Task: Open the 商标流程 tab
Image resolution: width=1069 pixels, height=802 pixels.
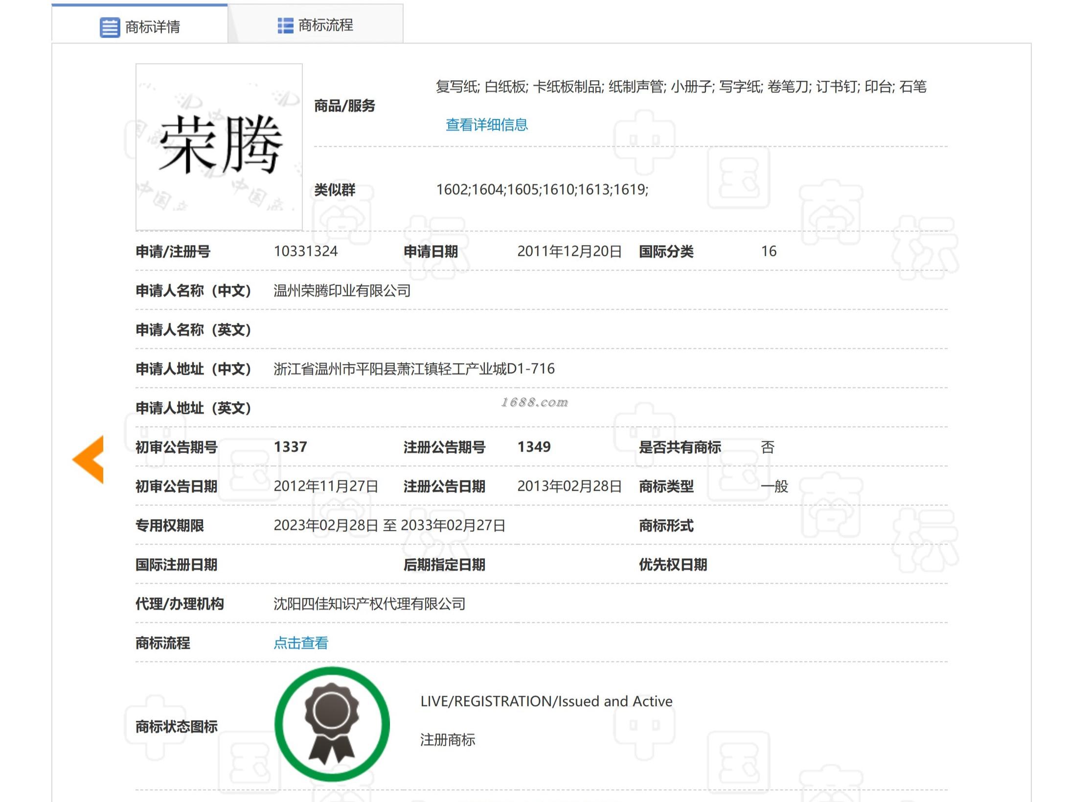Action: point(316,24)
